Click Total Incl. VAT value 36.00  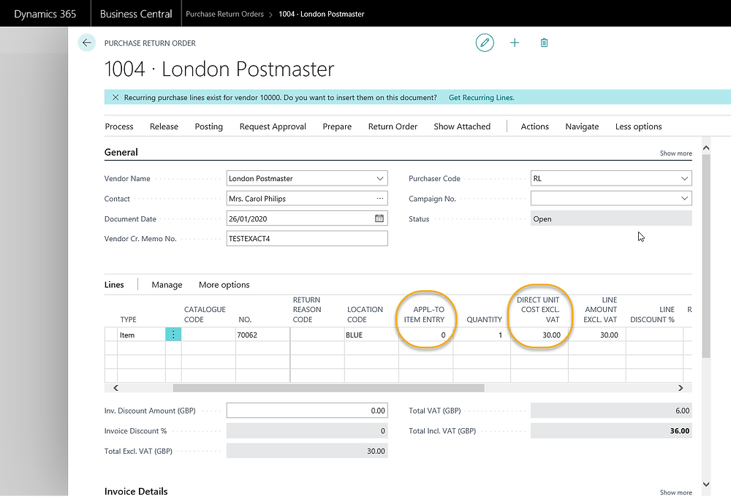(x=611, y=431)
